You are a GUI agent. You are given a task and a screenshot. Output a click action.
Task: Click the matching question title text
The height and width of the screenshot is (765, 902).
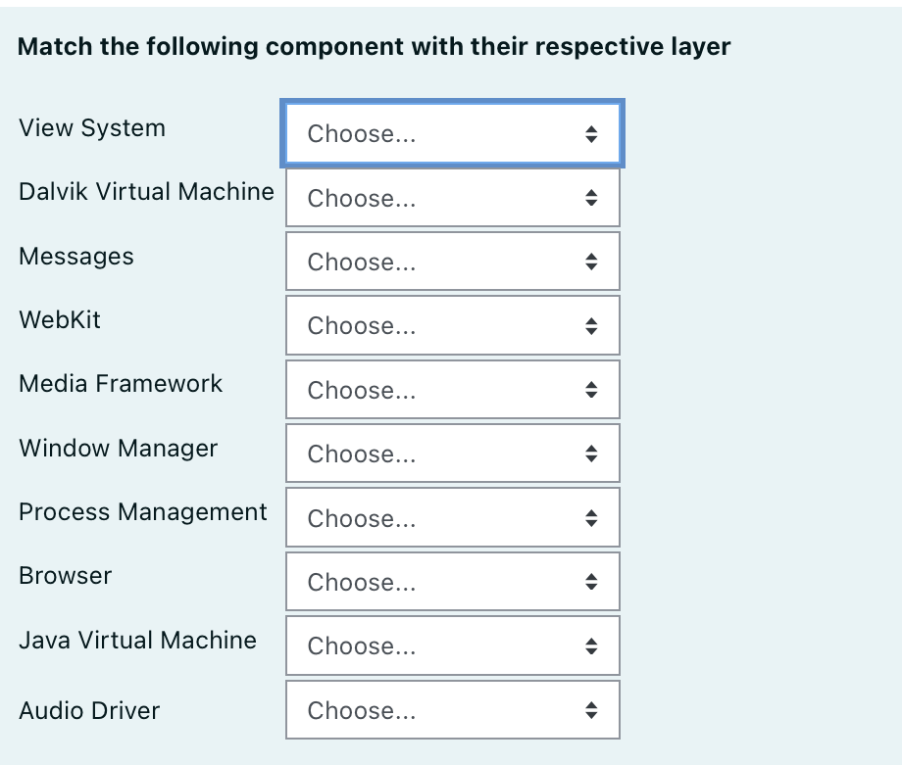tap(375, 46)
